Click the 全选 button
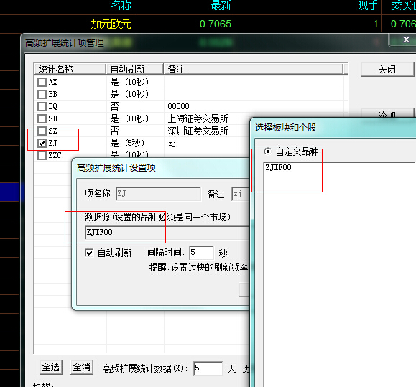 (51, 368)
